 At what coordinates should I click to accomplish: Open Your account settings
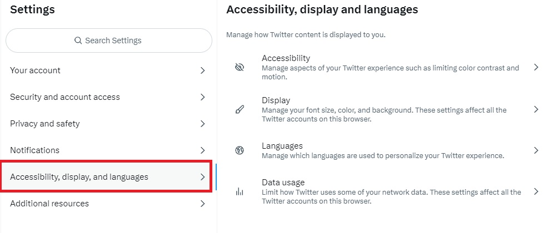pyautogui.click(x=108, y=70)
